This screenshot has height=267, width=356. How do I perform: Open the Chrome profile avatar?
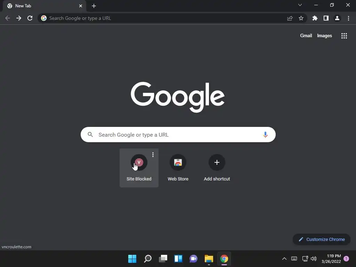[337, 18]
